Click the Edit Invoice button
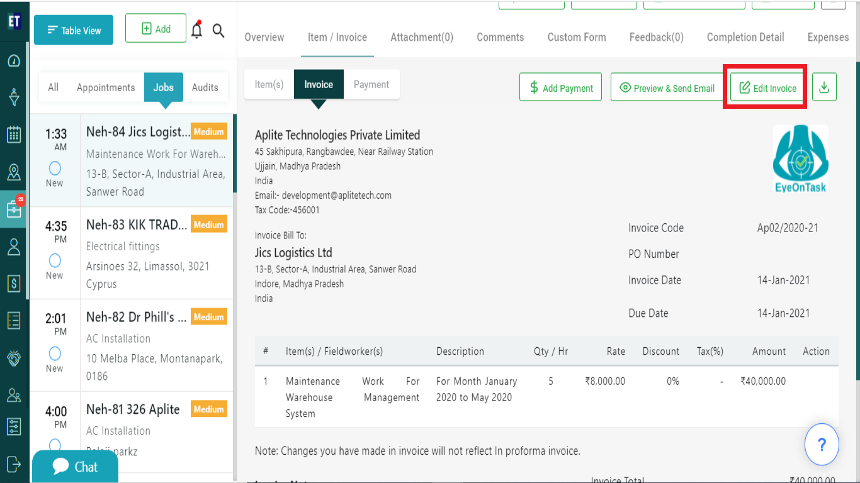The height and width of the screenshot is (483, 860). pyautogui.click(x=767, y=87)
